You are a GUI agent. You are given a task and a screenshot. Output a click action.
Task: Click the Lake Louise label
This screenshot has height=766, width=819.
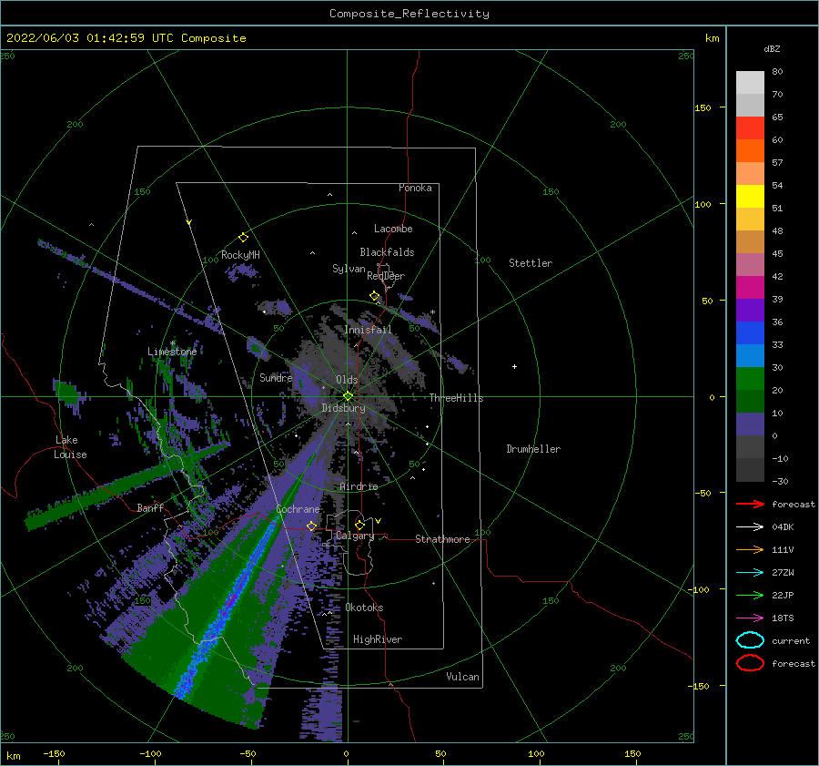[x=70, y=447]
